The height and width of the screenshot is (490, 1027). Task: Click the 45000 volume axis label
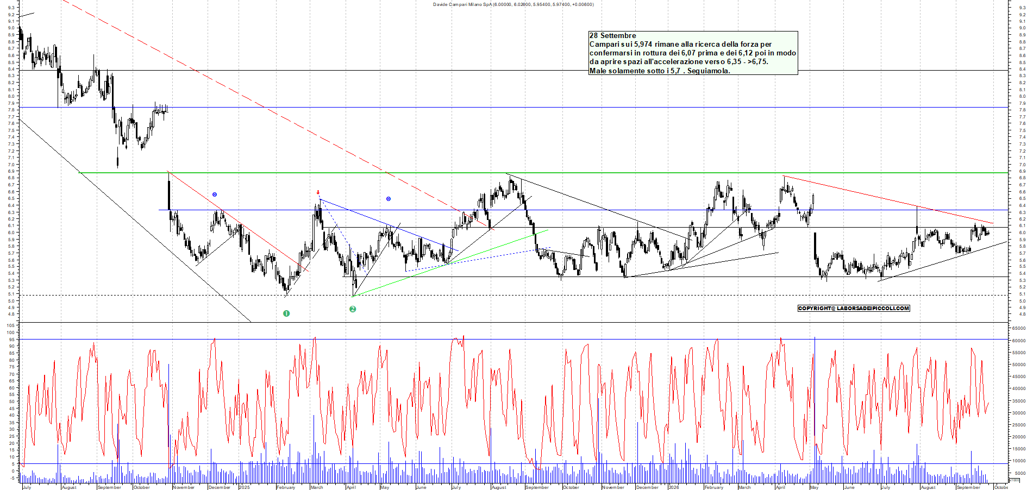click(1018, 376)
